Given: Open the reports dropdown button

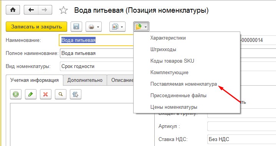Looking at the screenshot, I should (x=117, y=27).
